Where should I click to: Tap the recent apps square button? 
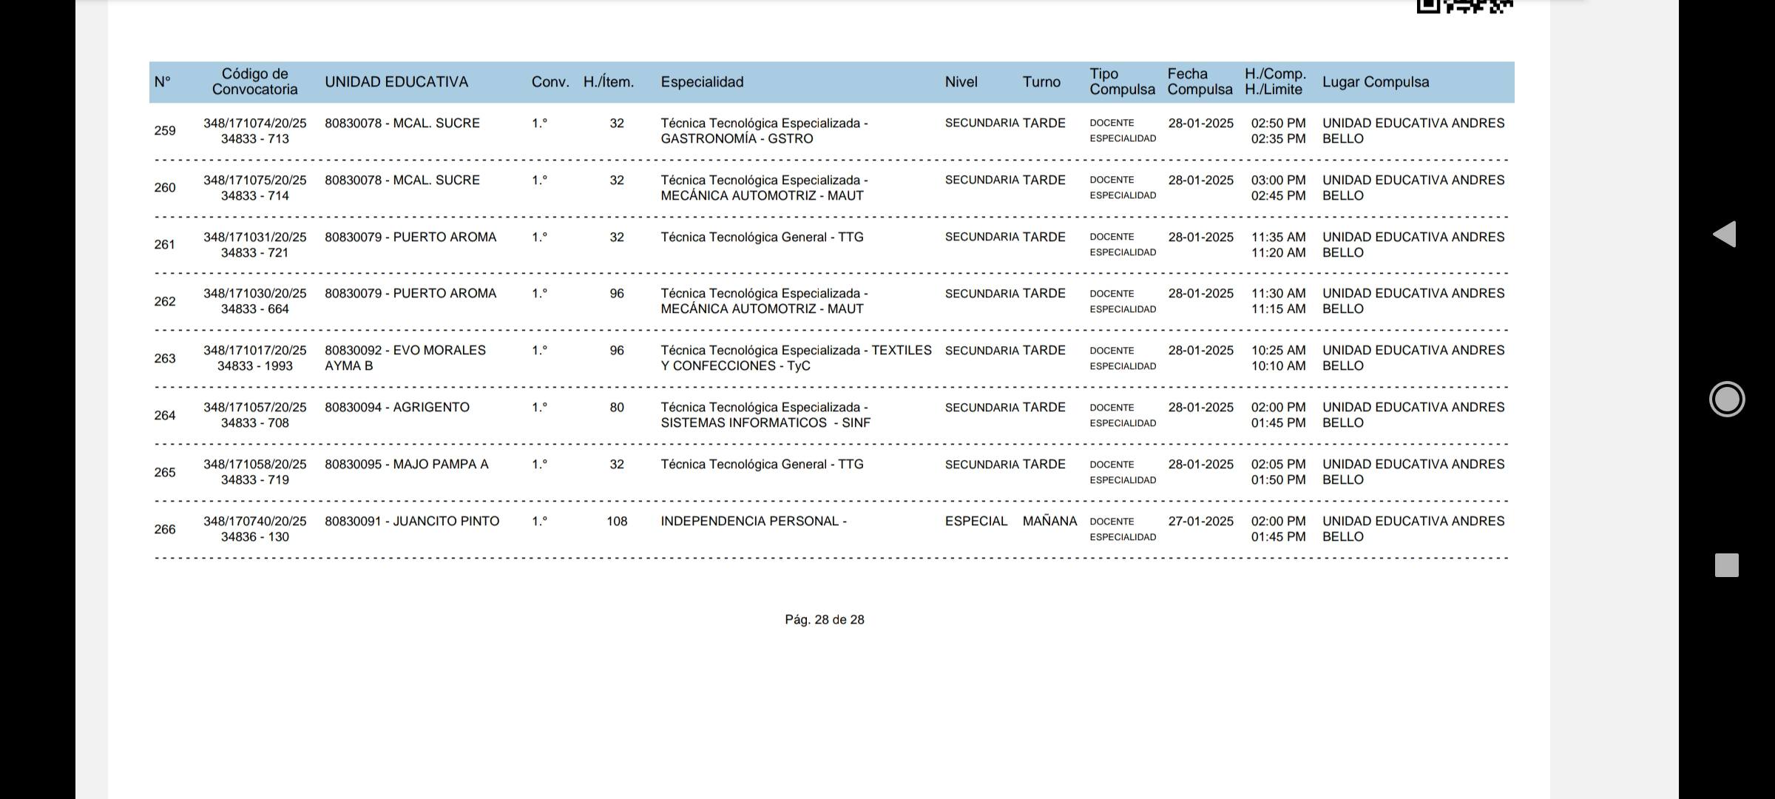point(1726,565)
